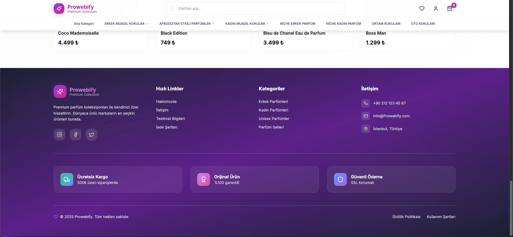Expand ERKEK MUADİL KOKULAR dropdown
Screen dimensions: 513x237
click(126, 24)
